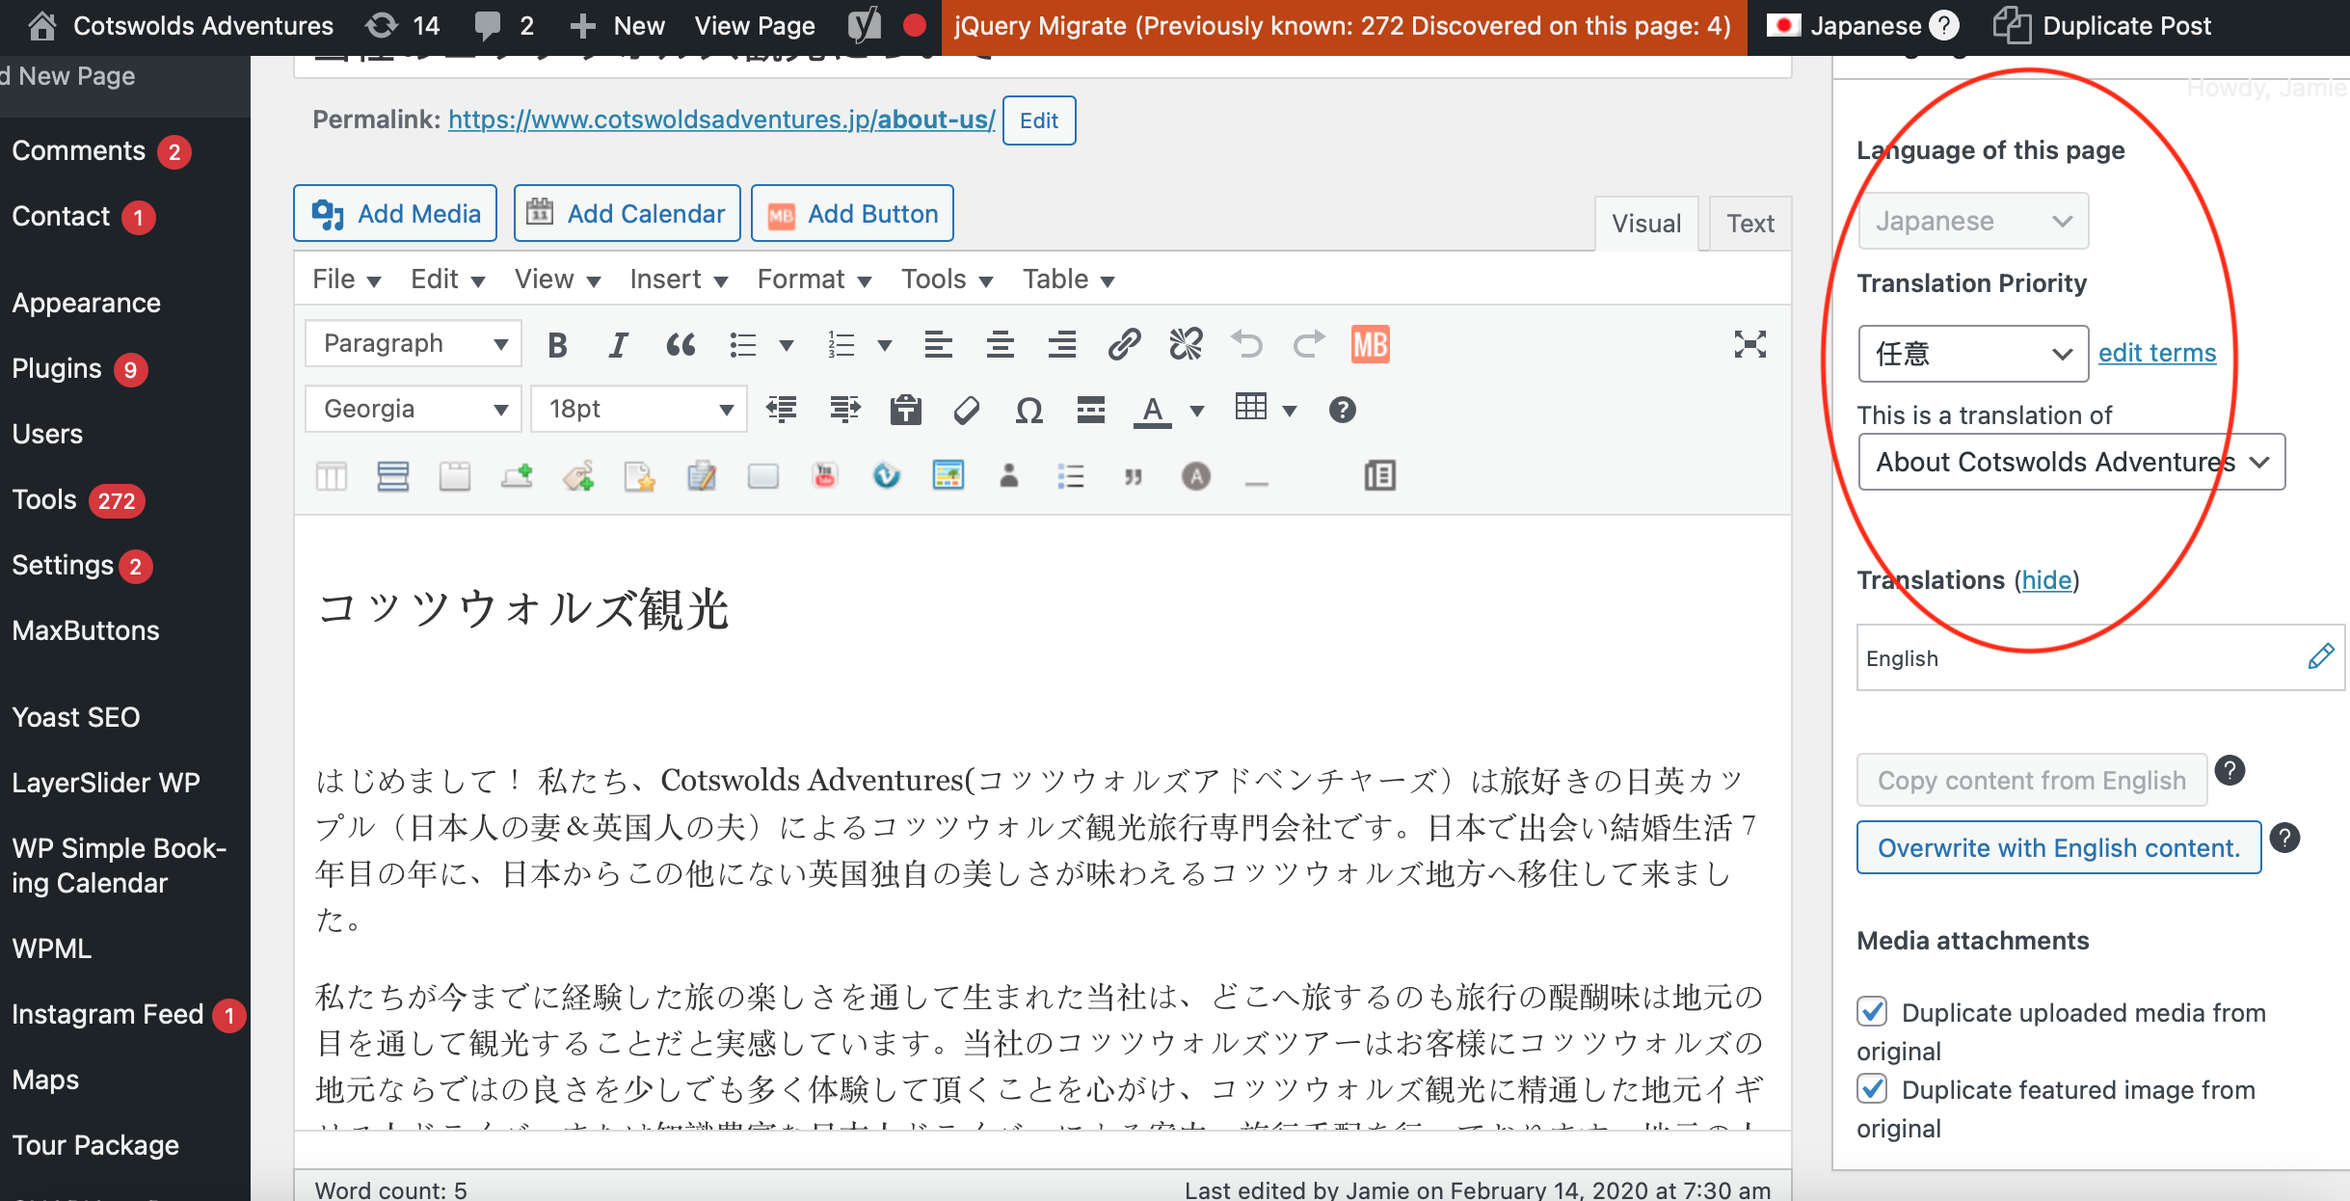2350x1201 pixels.
Task: Toggle italic formatting in editor toolbar
Action: point(618,344)
